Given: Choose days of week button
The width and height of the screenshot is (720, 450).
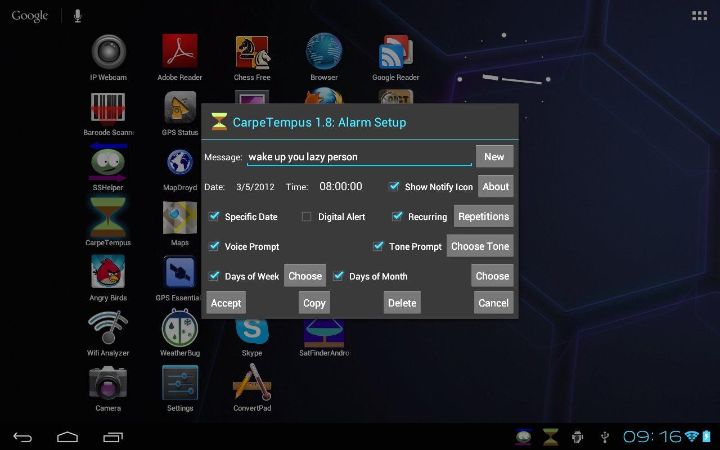Looking at the screenshot, I should click(305, 276).
